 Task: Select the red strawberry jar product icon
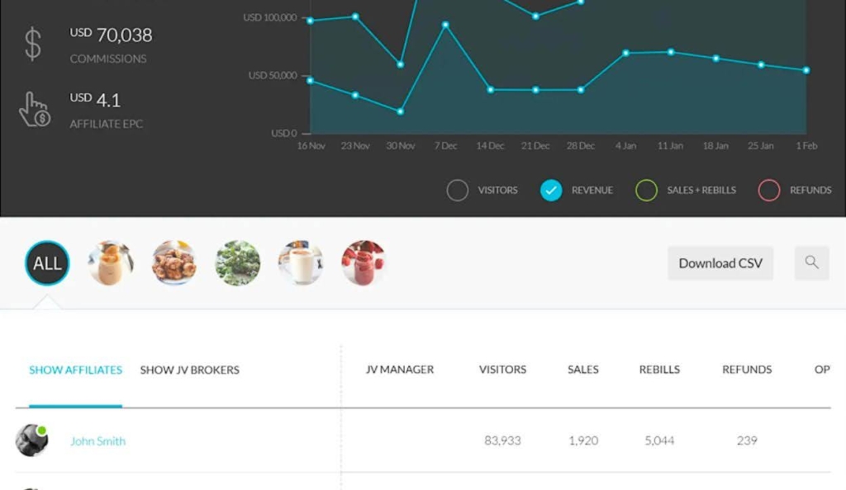click(364, 263)
